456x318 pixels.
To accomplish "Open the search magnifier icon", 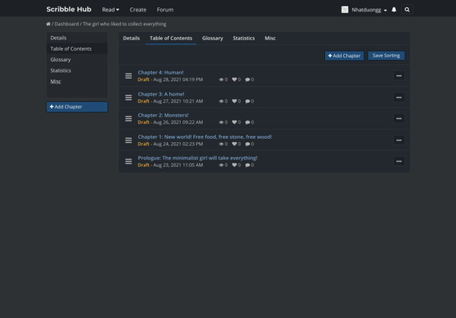I will pyautogui.click(x=407, y=10).
